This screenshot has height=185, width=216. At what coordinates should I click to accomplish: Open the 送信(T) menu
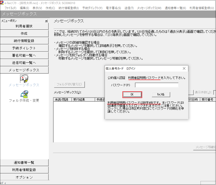(129, 8)
